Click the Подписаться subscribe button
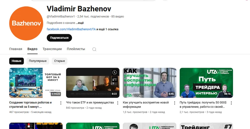The width and height of the screenshot is (250, 129). pos(59,38)
